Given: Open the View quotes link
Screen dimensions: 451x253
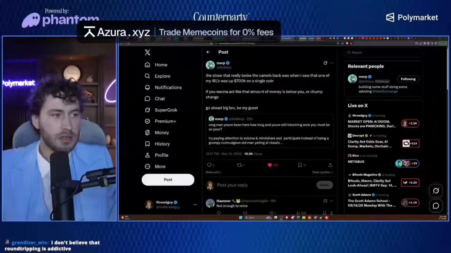Looking at the screenshot, I should [322, 172].
